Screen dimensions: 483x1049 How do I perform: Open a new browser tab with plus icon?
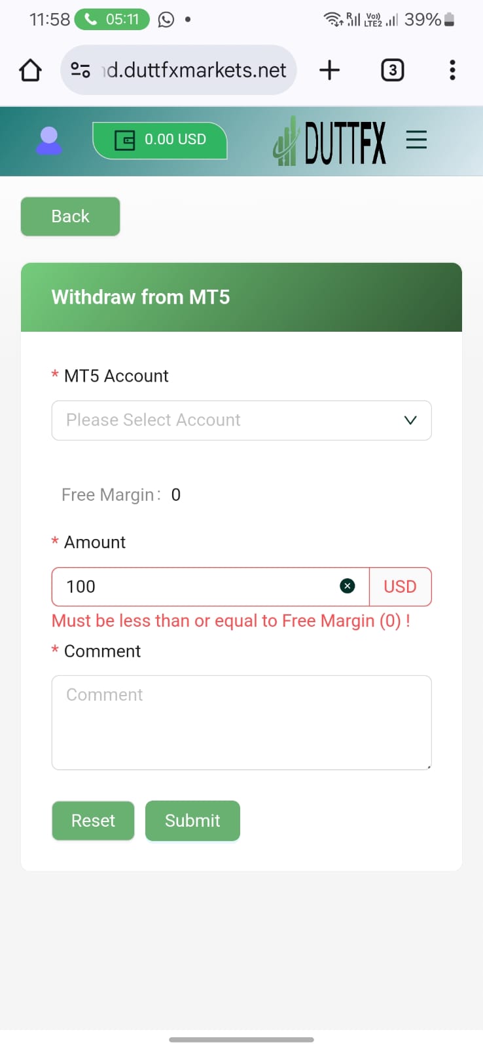(330, 70)
